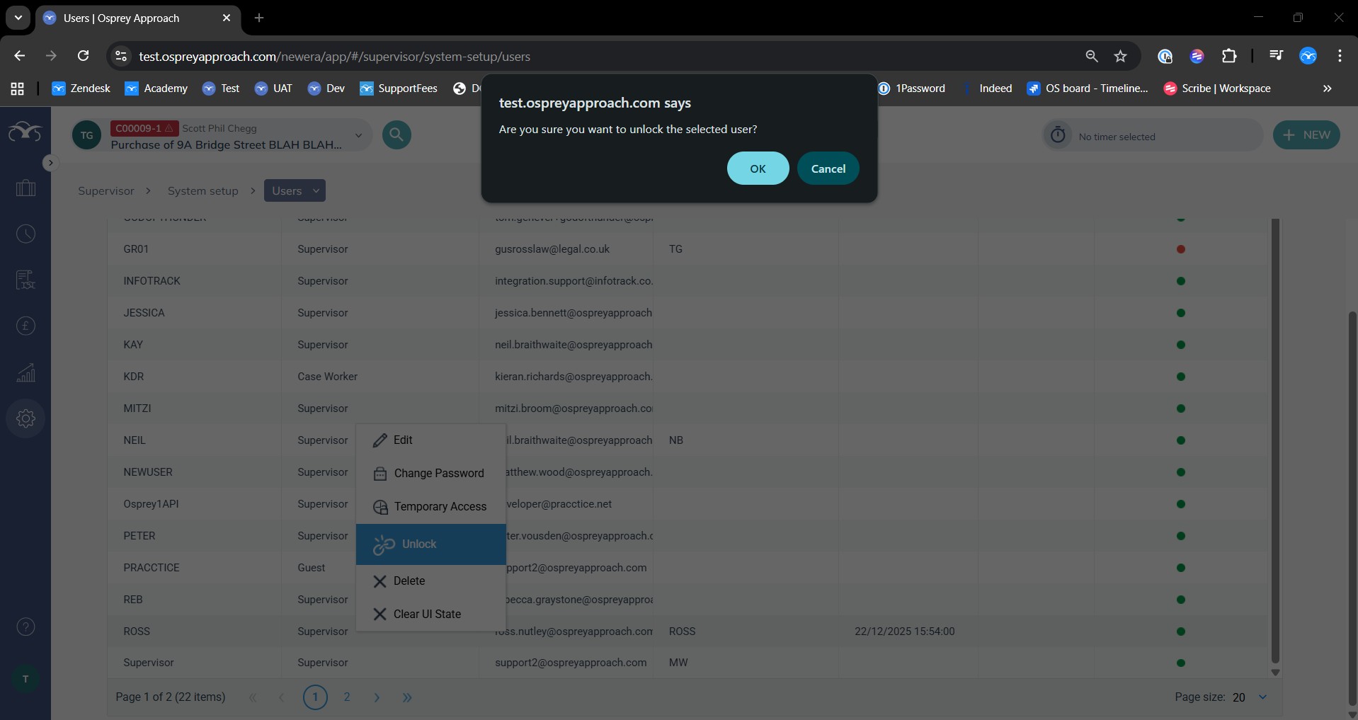This screenshot has width=1358, height=720.
Task: Open the reports bar chart sidebar icon
Action: tap(25, 372)
